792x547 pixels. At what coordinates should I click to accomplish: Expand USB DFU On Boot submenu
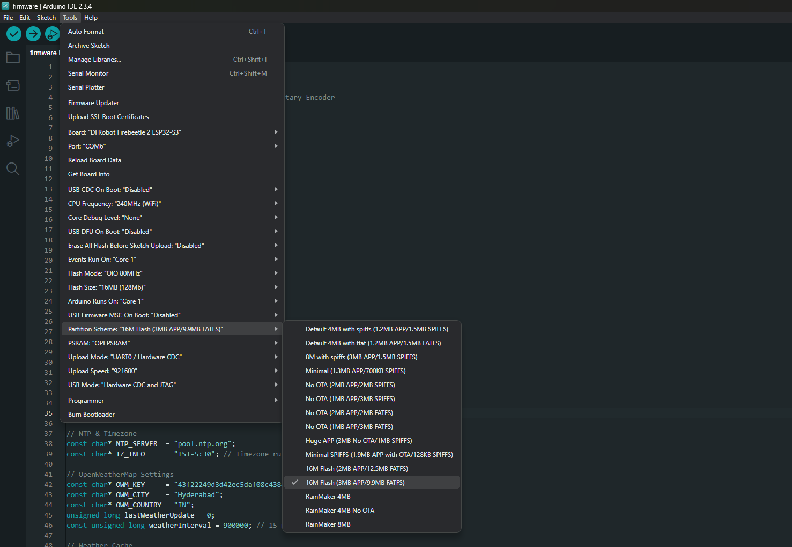[x=172, y=232]
